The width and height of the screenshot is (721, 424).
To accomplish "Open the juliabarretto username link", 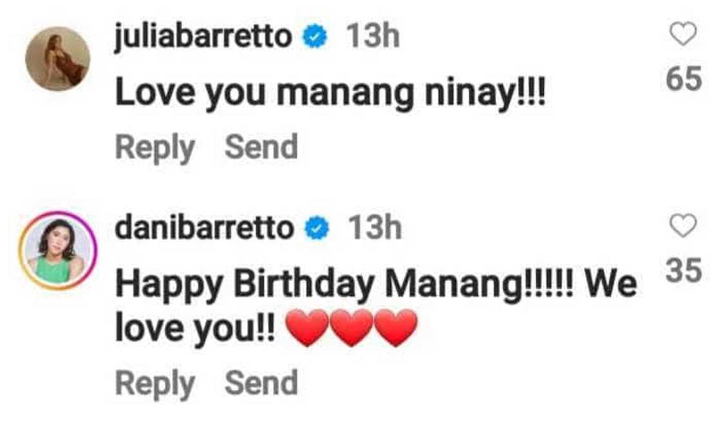I will tap(203, 36).
